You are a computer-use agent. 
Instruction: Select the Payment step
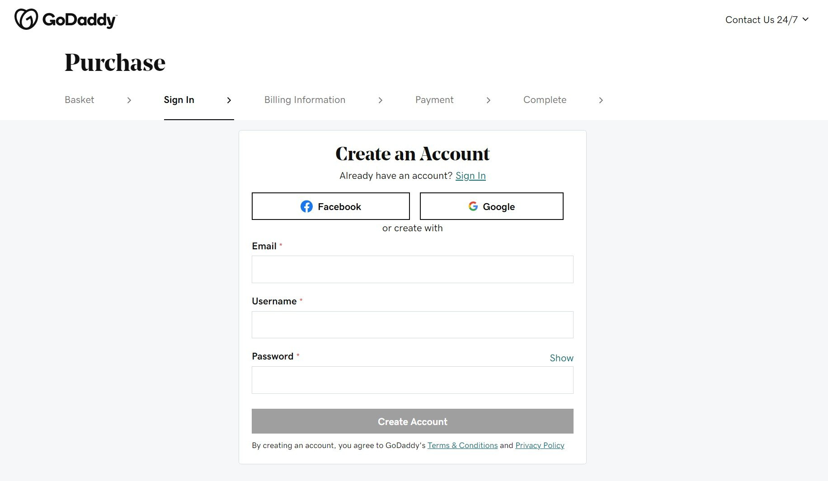(x=434, y=100)
